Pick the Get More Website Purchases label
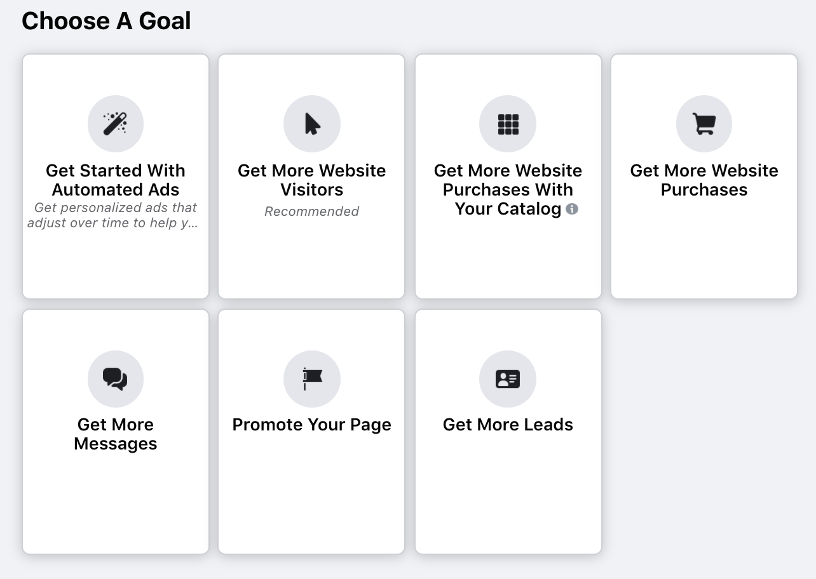Screen dimensions: 816x579 click(704, 180)
